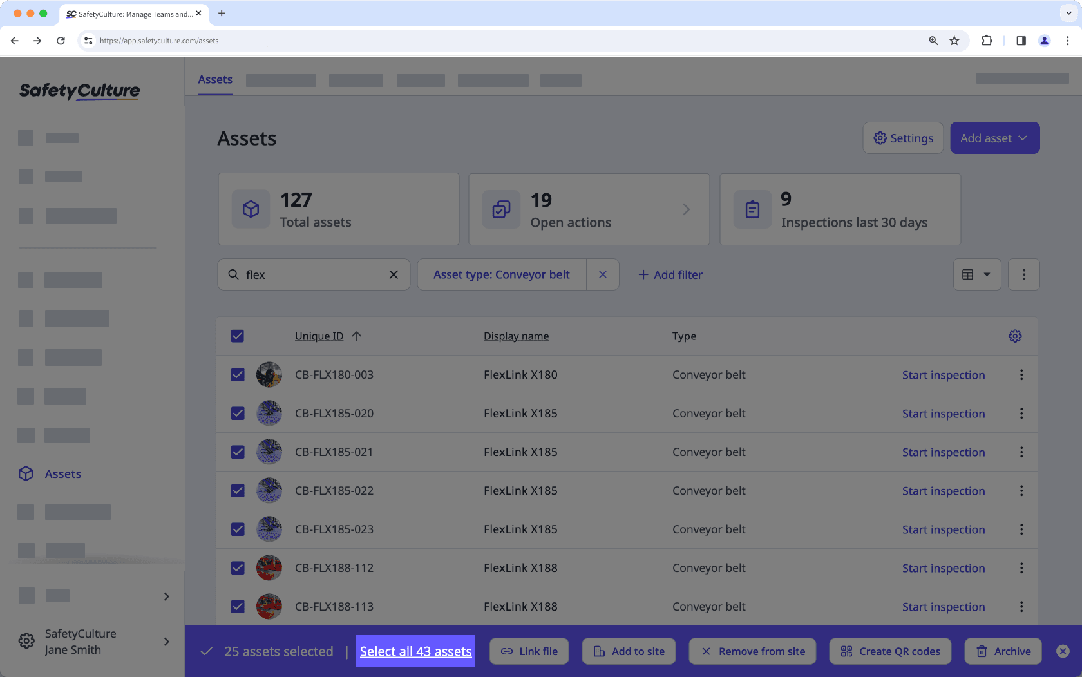The height and width of the screenshot is (677, 1082).
Task: Click the Open actions icon
Action: coord(501,209)
